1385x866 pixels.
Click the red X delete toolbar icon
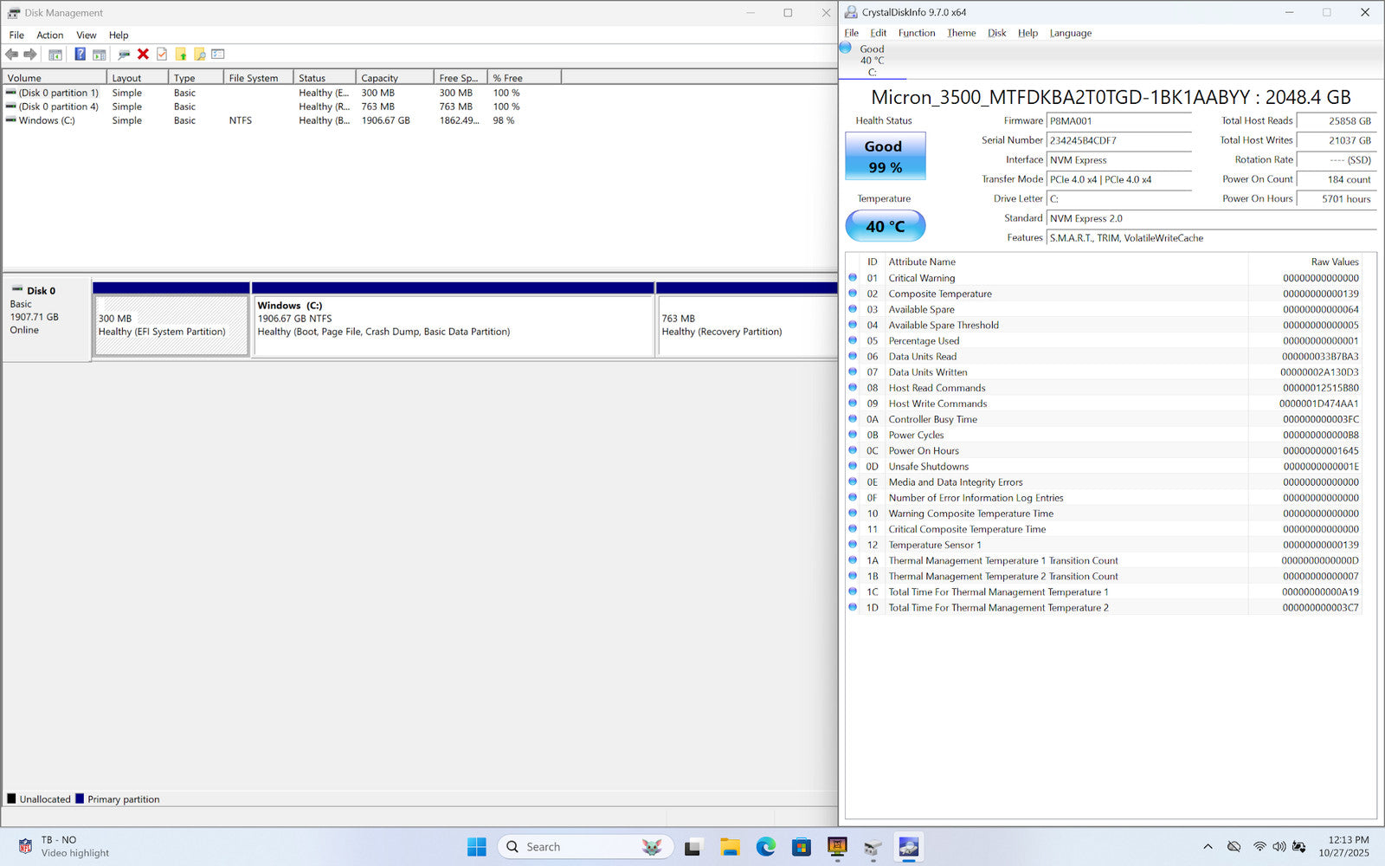click(143, 55)
